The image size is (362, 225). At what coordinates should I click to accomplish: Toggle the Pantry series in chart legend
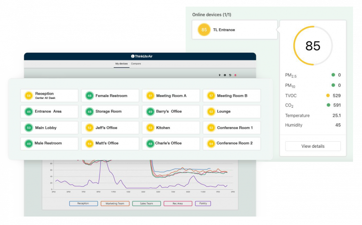click(x=203, y=203)
